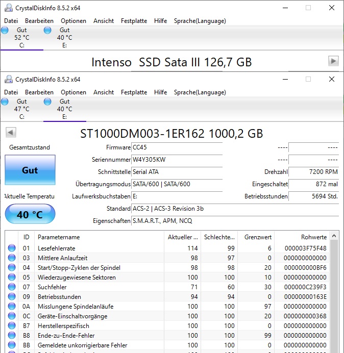This screenshot has height=353, width=344.
Task: Click the Eingeschaltet value 872 mal
Action: [x=313, y=184]
